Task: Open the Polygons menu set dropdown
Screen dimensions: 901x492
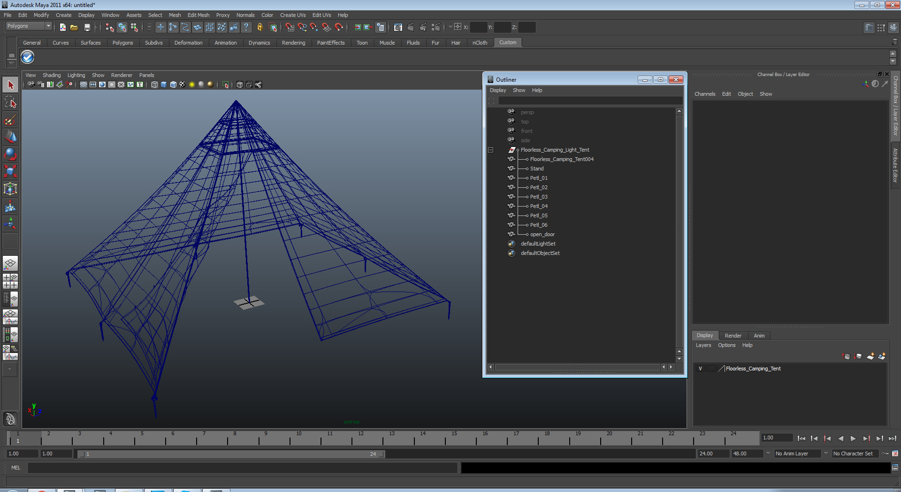Action: (x=29, y=26)
